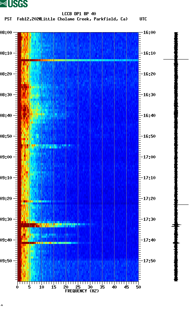Click the 0 Hz frequency axis label
191x309 pixels.
pos(17,287)
